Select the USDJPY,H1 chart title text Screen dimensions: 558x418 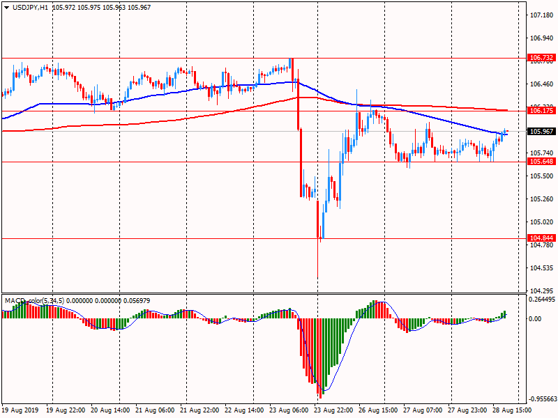click(x=30, y=8)
